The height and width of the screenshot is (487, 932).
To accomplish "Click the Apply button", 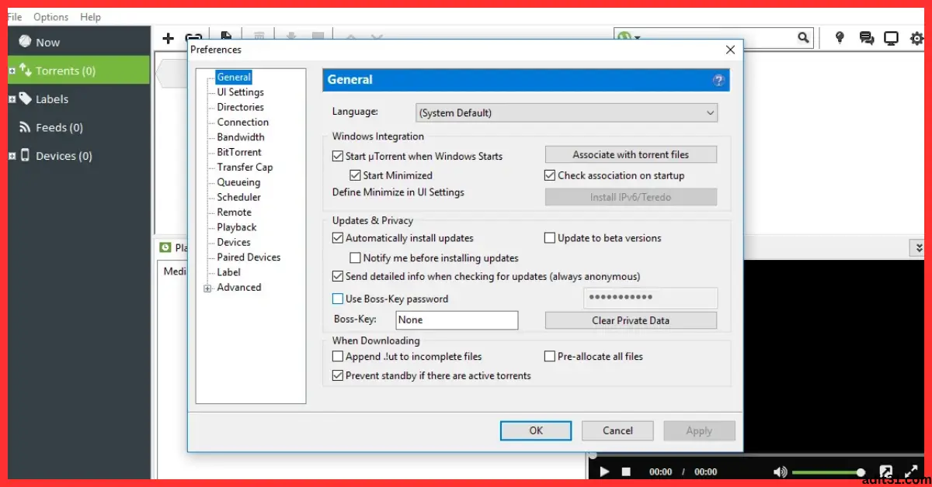I will (699, 430).
